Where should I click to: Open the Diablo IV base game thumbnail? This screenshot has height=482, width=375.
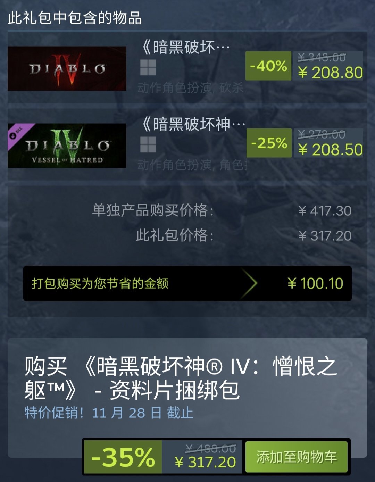(67, 69)
